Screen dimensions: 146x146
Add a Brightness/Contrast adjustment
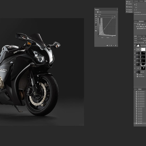[x=138, y=25]
